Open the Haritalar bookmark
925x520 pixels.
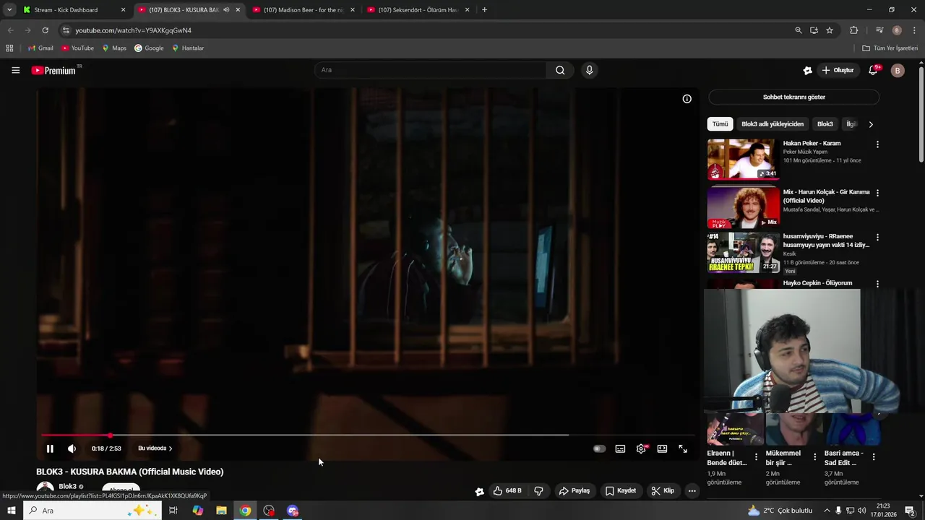pyautogui.click(x=188, y=48)
